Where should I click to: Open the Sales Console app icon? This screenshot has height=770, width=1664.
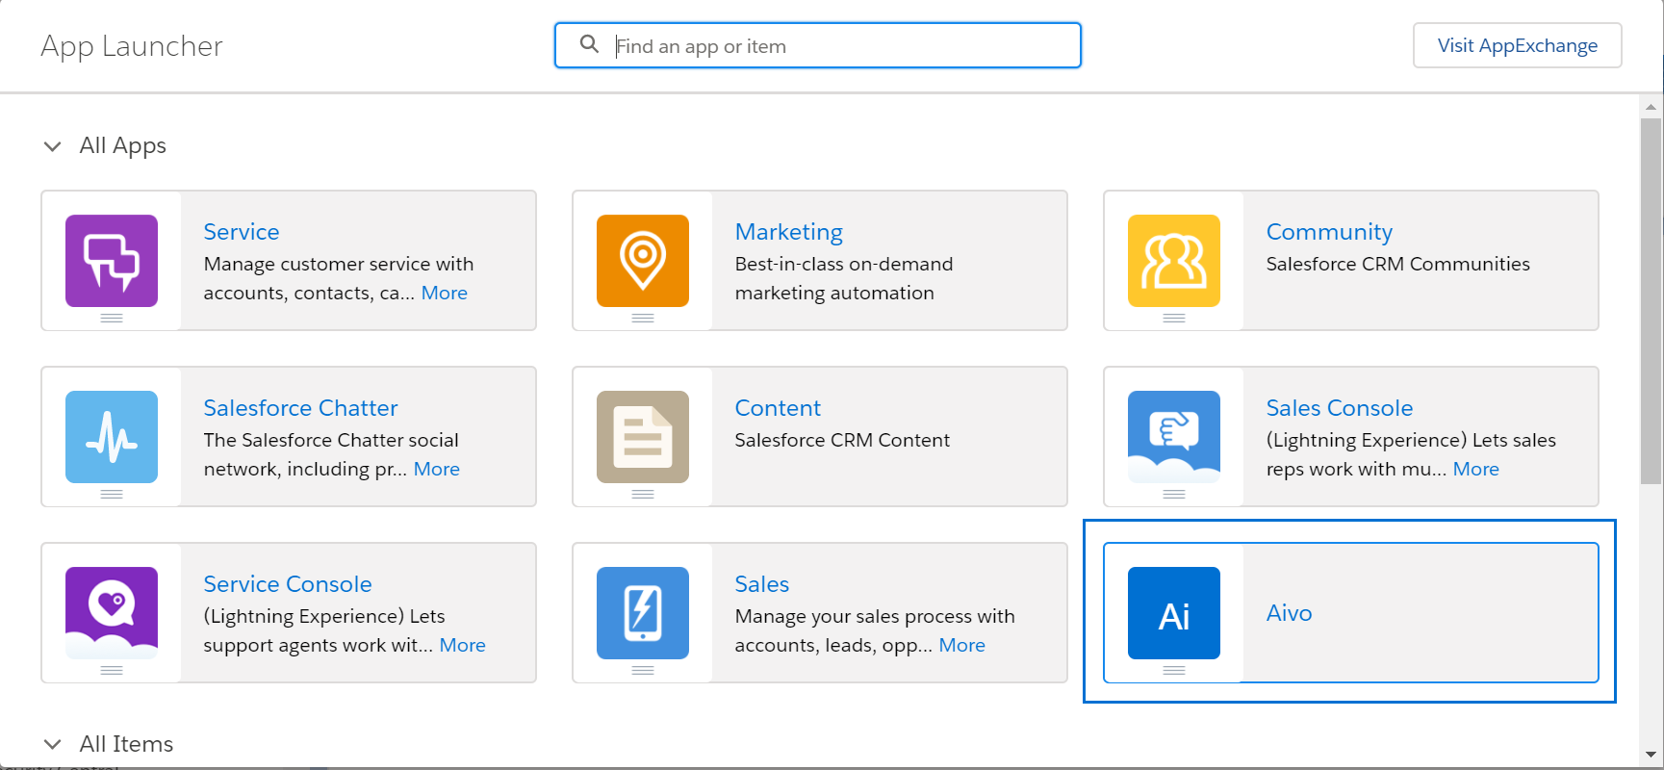coord(1174,437)
